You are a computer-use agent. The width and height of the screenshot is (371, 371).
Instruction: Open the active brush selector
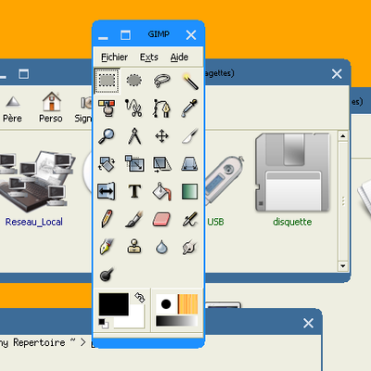(x=166, y=304)
